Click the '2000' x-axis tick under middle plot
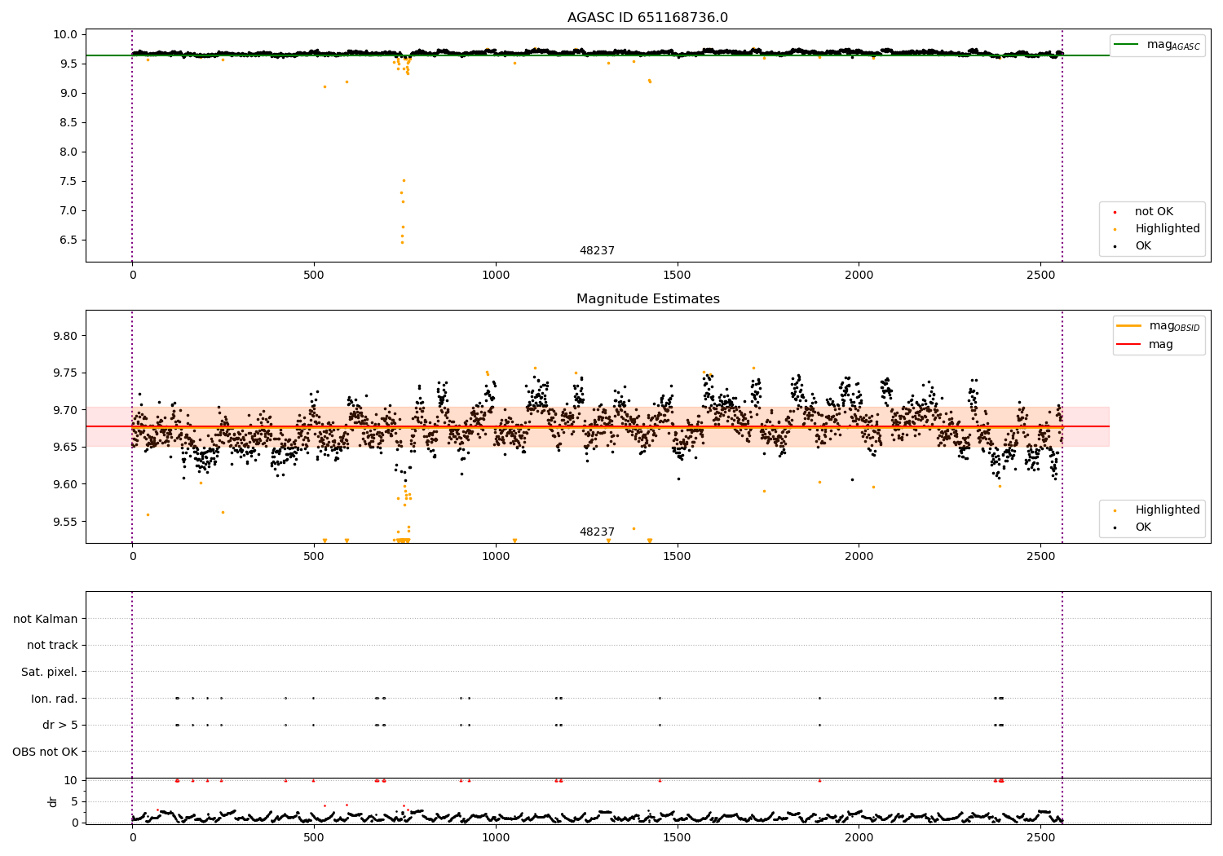1223x856 pixels. (x=859, y=557)
